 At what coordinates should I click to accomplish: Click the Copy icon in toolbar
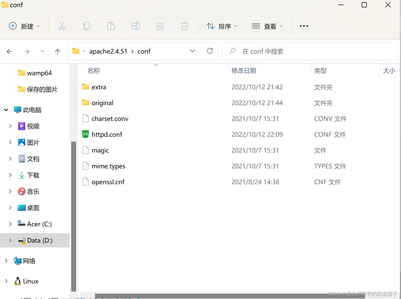[87, 26]
